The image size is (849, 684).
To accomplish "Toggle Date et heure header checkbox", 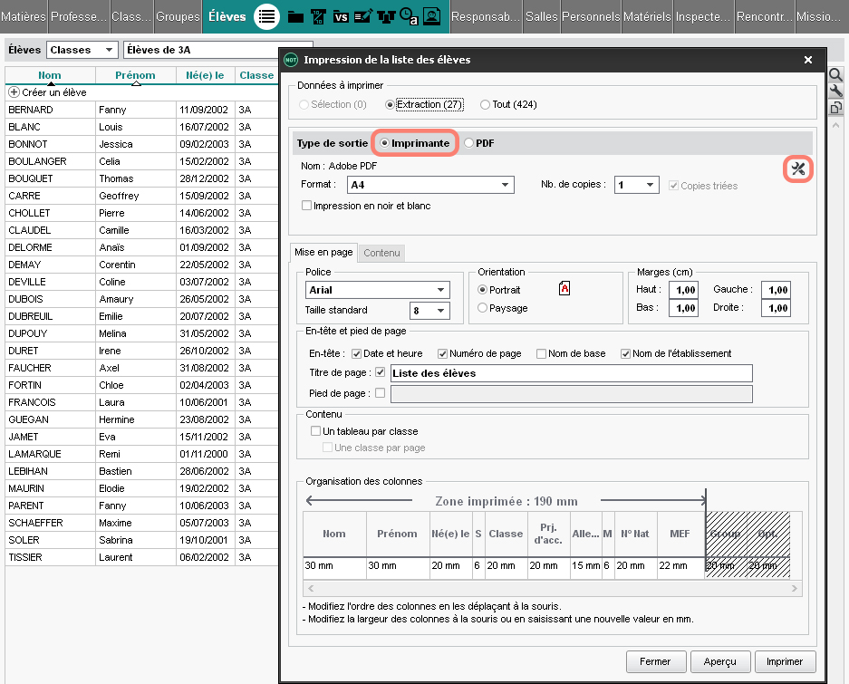I will [x=356, y=353].
